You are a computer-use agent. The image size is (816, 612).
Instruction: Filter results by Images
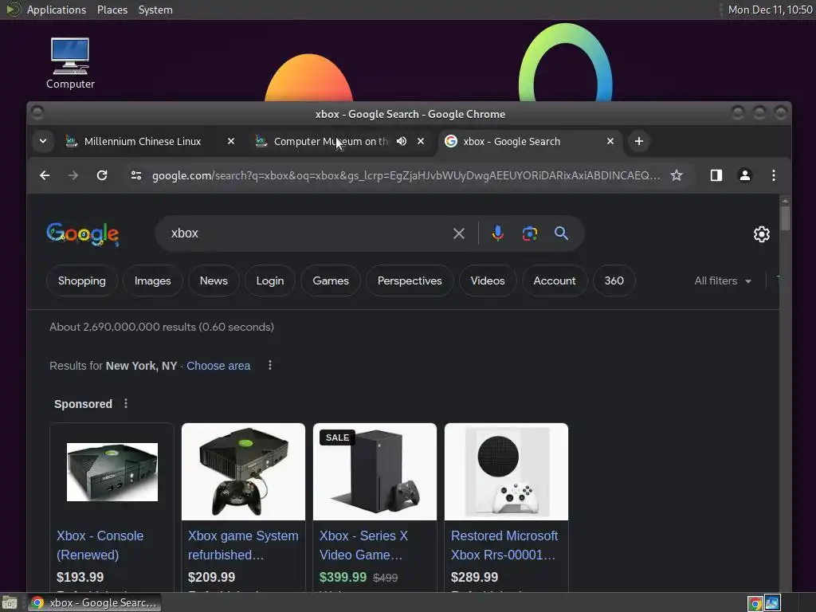152,280
